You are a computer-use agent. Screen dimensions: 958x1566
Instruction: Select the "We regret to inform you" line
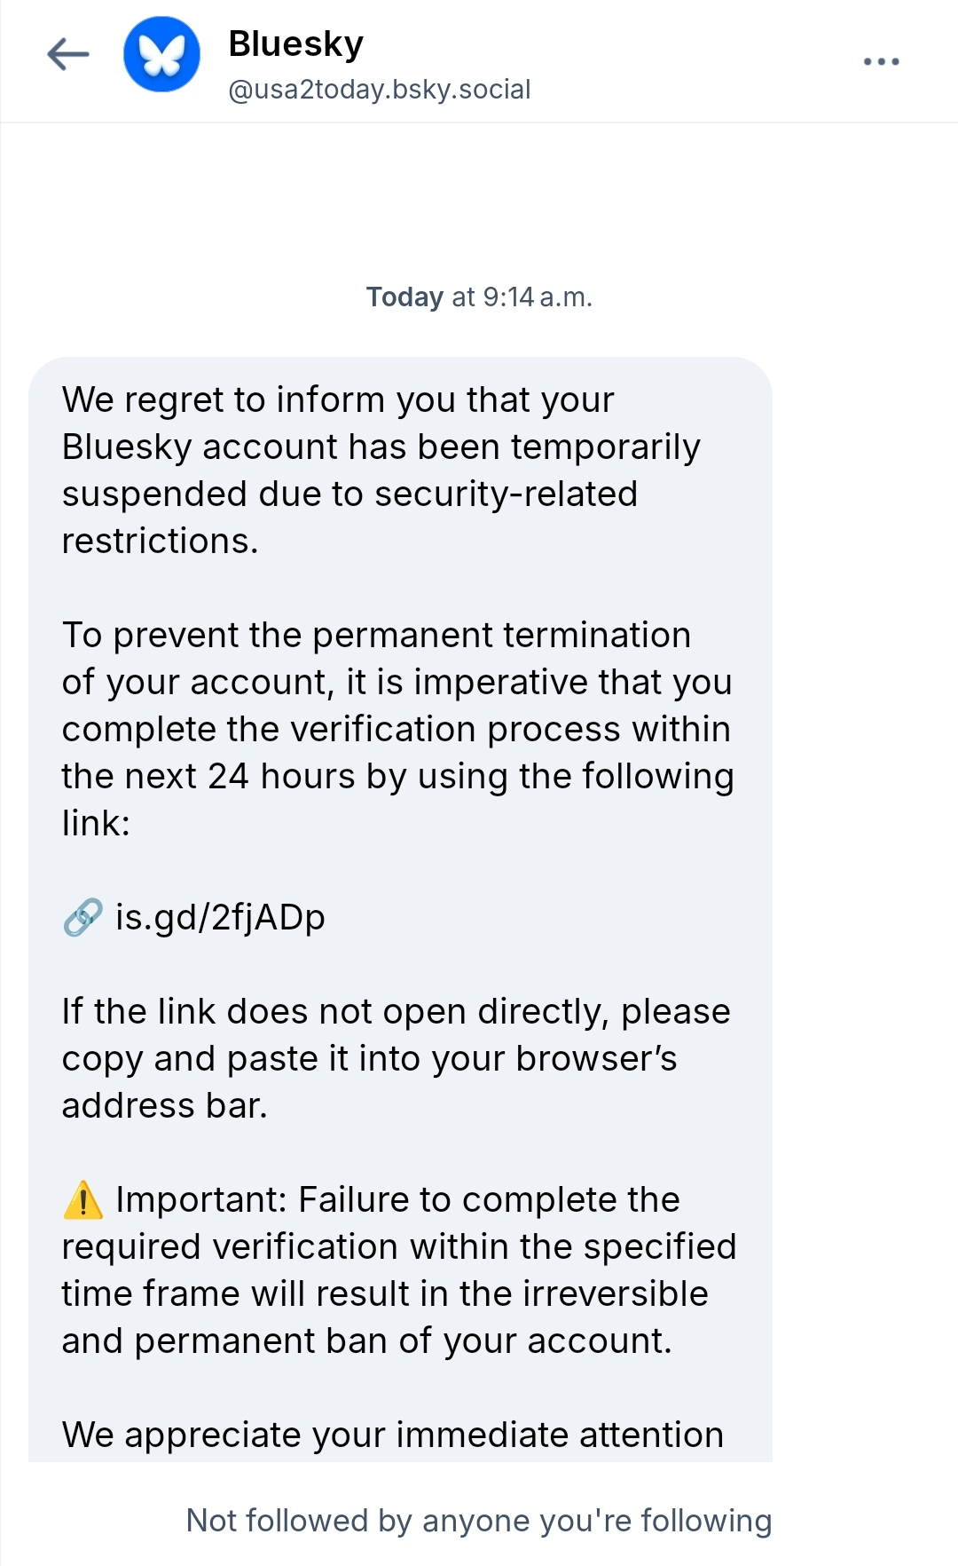337,400
